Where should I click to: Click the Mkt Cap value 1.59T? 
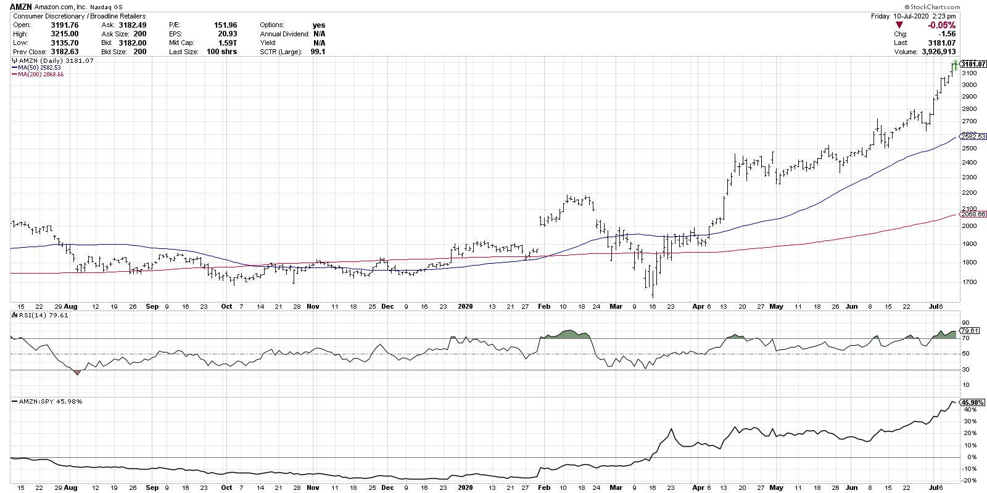point(226,43)
